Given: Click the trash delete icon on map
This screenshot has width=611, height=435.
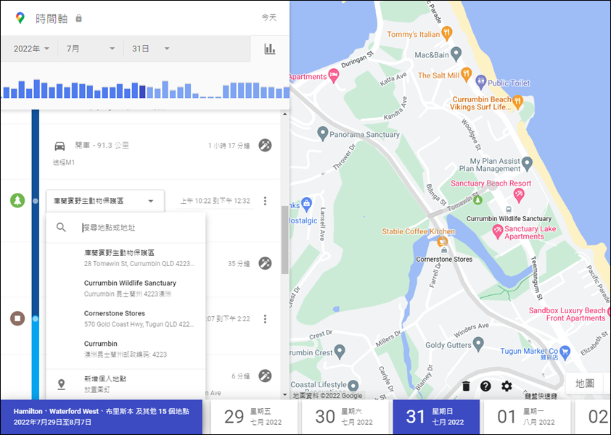Looking at the screenshot, I should 466,386.
